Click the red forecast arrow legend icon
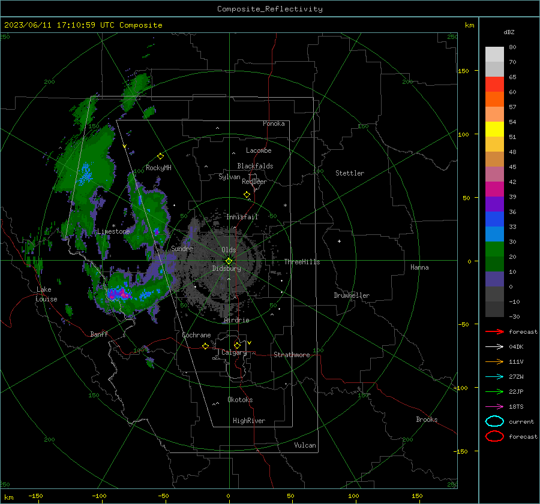540x504 pixels. [494, 331]
